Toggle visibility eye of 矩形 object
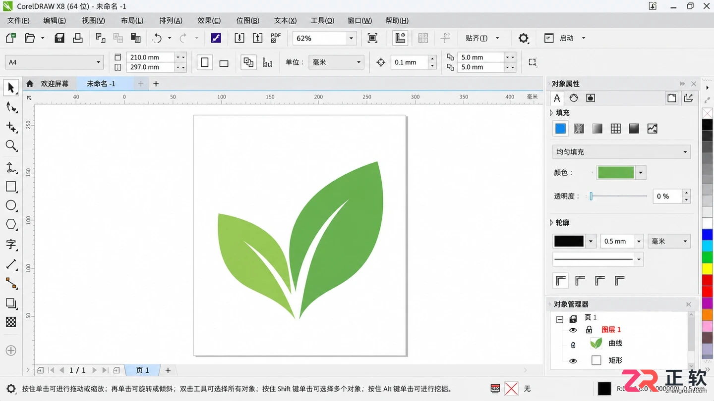 573,361
